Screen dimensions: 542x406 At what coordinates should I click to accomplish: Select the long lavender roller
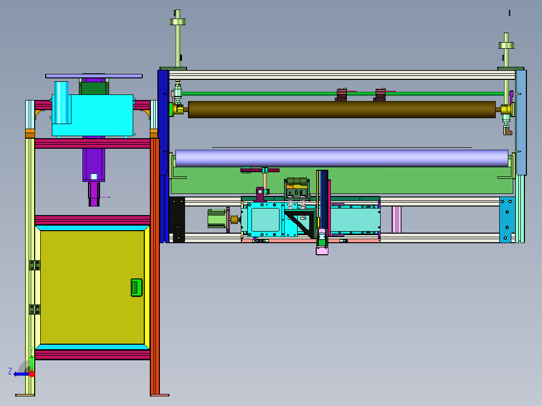click(342, 158)
